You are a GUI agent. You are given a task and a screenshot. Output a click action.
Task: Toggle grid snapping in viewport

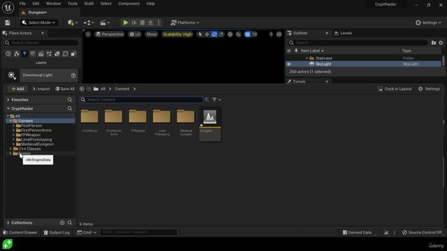247,34
